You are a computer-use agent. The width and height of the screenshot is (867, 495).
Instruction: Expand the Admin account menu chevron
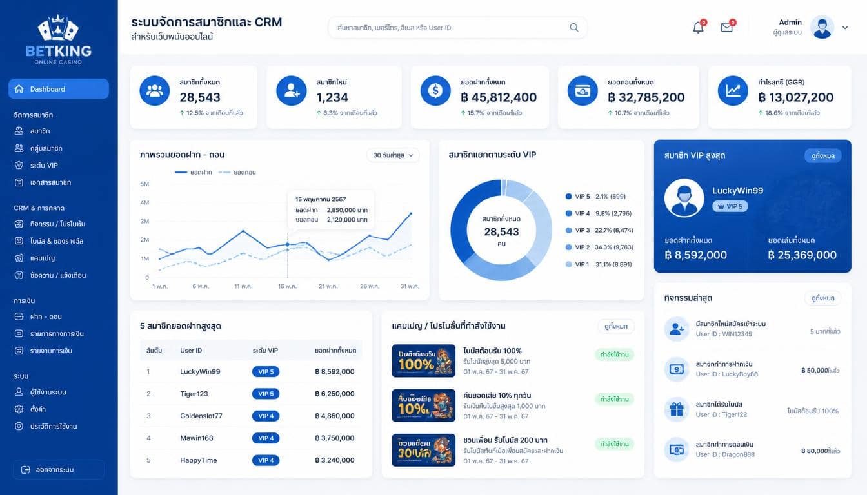845,27
